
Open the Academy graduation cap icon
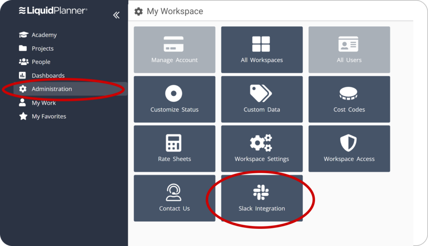point(23,35)
